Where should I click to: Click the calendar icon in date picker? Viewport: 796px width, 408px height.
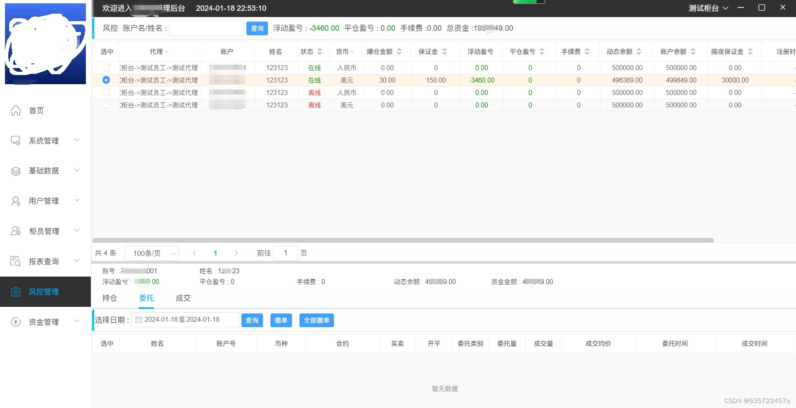pyautogui.click(x=139, y=320)
